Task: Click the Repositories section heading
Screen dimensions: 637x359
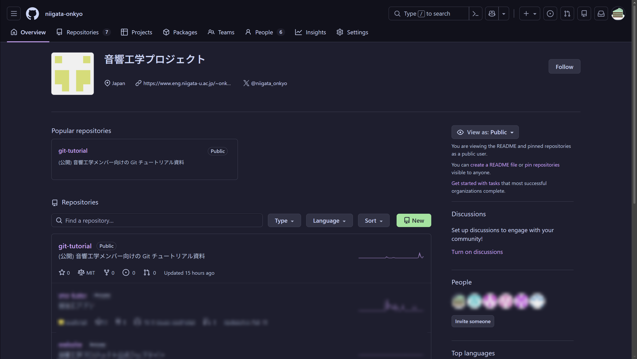Action: tap(80, 202)
